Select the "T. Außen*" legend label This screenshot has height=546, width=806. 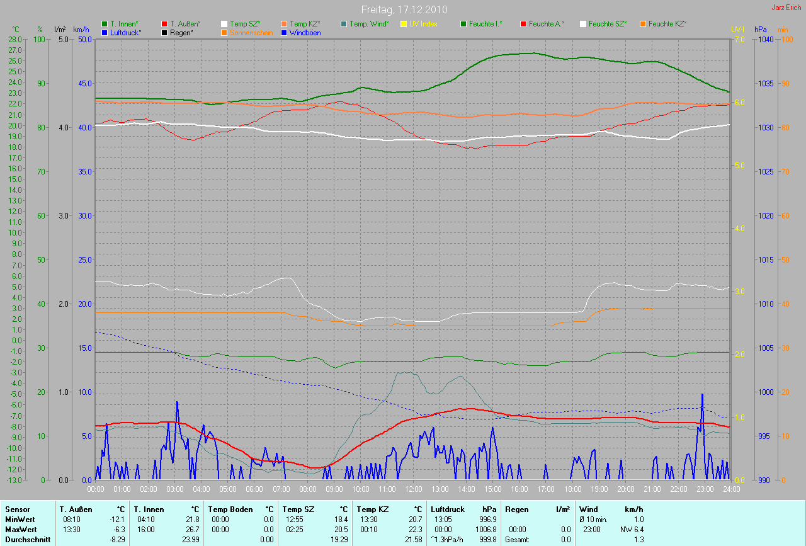tap(185, 24)
